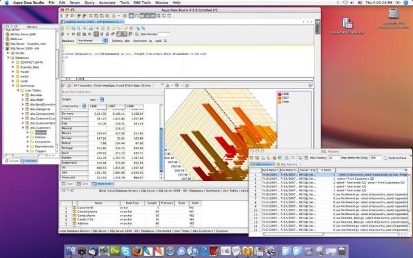The width and height of the screenshot is (413, 258).
Task: Toggle the Auto Archive checkbox
Action: [x=386, y=158]
